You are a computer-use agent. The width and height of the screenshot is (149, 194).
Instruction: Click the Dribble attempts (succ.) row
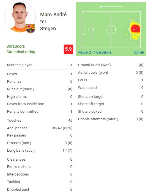[111, 119]
